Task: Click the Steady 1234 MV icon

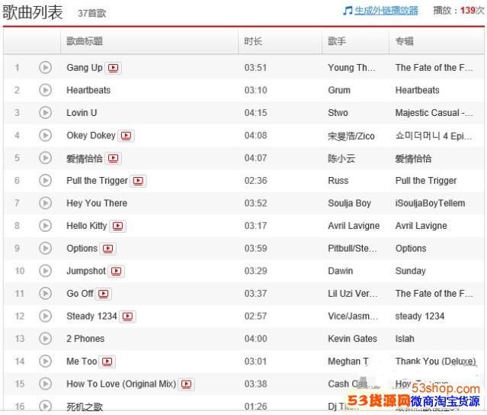Action: (127, 317)
